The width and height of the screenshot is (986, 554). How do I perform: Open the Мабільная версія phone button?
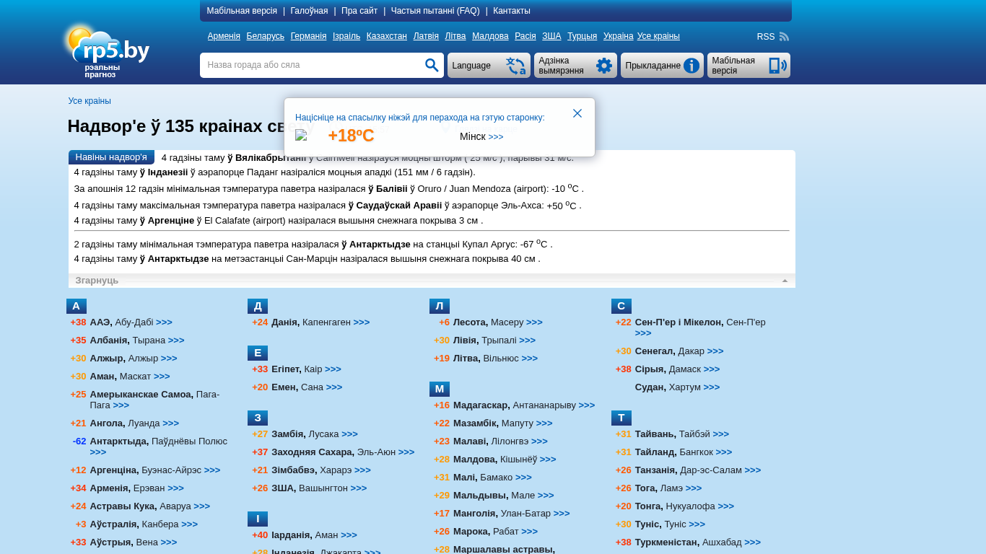point(749,66)
